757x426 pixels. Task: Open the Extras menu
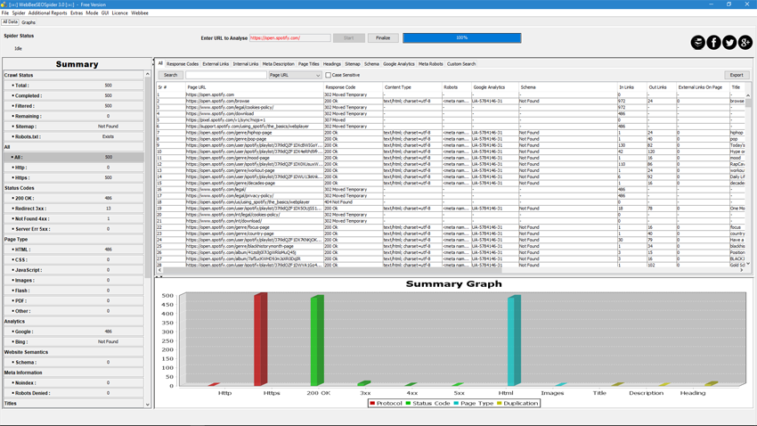[77, 13]
